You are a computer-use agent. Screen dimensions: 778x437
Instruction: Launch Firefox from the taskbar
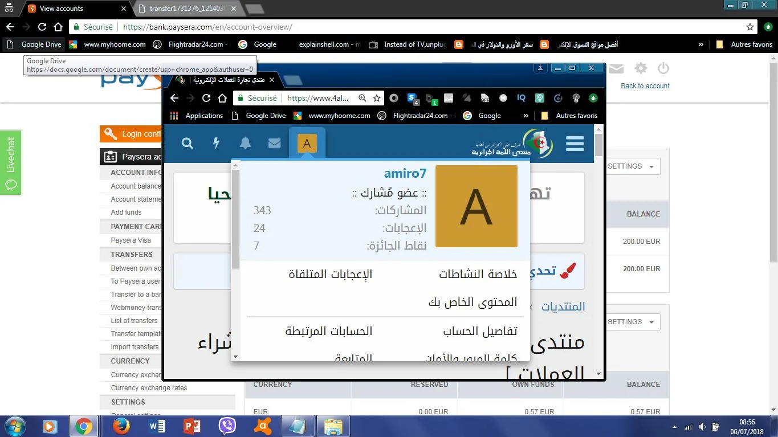click(121, 426)
